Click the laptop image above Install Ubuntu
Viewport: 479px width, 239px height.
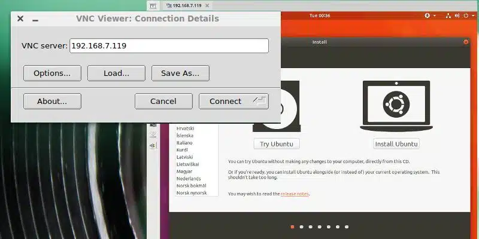coord(396,106)
